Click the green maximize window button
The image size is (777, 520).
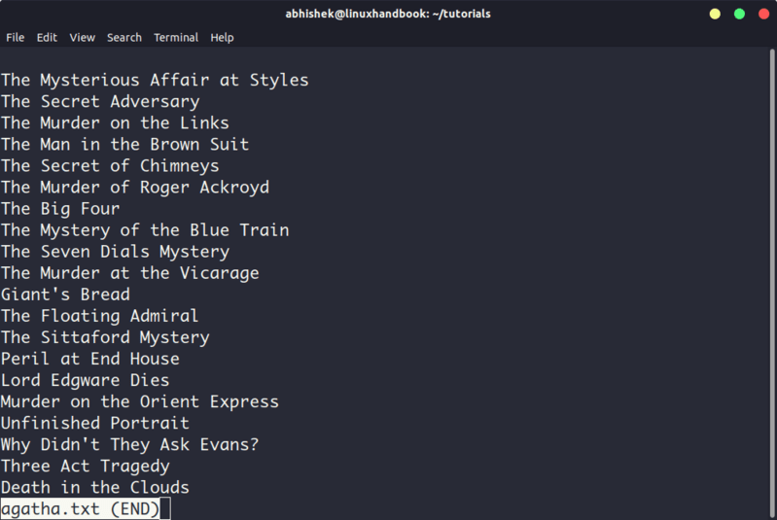(x=739, y=14)
